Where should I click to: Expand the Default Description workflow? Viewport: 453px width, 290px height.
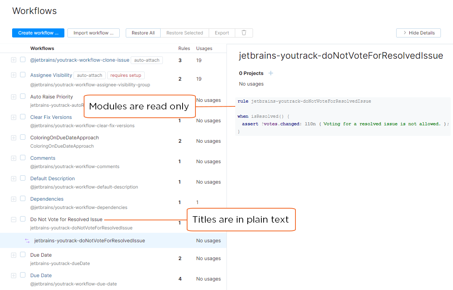(x=14, y=179)
